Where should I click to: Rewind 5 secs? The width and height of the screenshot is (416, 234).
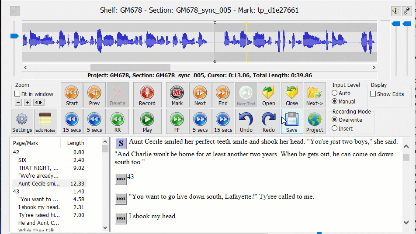[x=94, y=121]
